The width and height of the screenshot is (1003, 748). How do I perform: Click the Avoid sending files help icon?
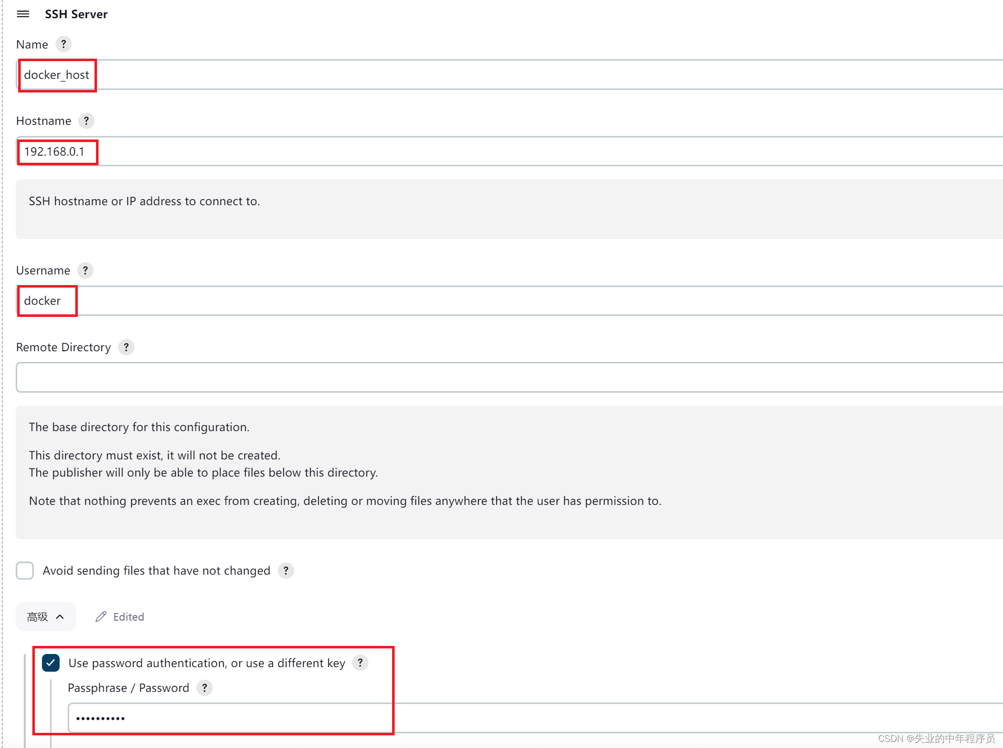286,571
